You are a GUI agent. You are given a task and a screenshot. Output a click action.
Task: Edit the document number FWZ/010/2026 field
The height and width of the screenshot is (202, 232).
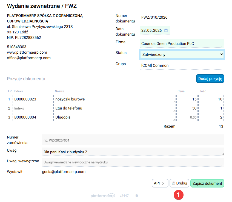point(182,17)
